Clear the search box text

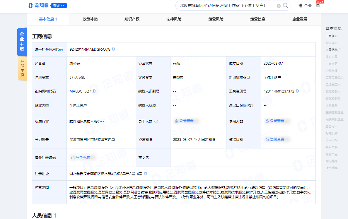279,6
